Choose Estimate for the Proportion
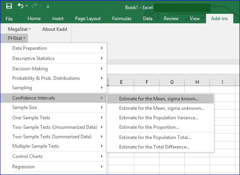 pyautogui.click(x=160, y=127)
